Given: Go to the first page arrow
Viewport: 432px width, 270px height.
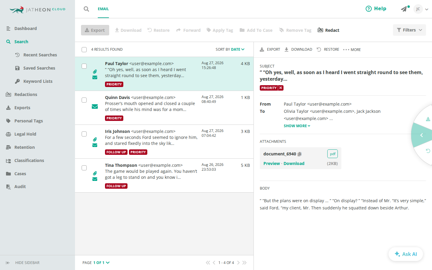Looking at the screenshot, I should (x=208, y=262).
